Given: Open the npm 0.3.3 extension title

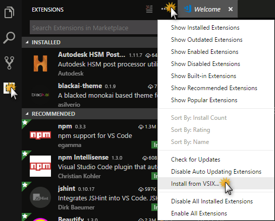Looking at the screenshot, I should click(65, 126).
